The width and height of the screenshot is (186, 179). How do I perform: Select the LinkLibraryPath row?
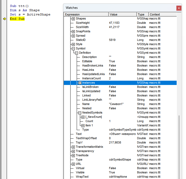pos(120,100)
